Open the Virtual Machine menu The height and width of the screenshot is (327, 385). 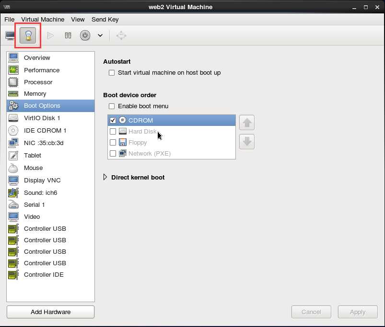click(x=43, y=19)
